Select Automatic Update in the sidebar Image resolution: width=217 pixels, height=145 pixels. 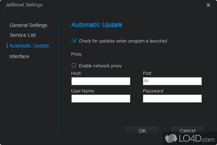click(29, 46)
